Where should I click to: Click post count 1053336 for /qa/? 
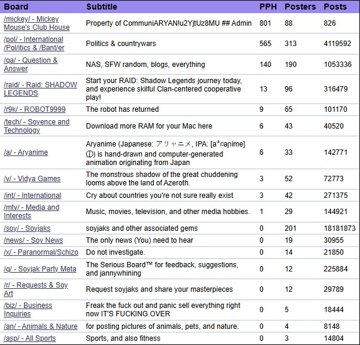click(337, 64)
